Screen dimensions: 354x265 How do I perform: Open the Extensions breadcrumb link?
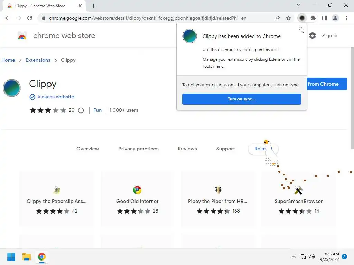pos(38,60)
